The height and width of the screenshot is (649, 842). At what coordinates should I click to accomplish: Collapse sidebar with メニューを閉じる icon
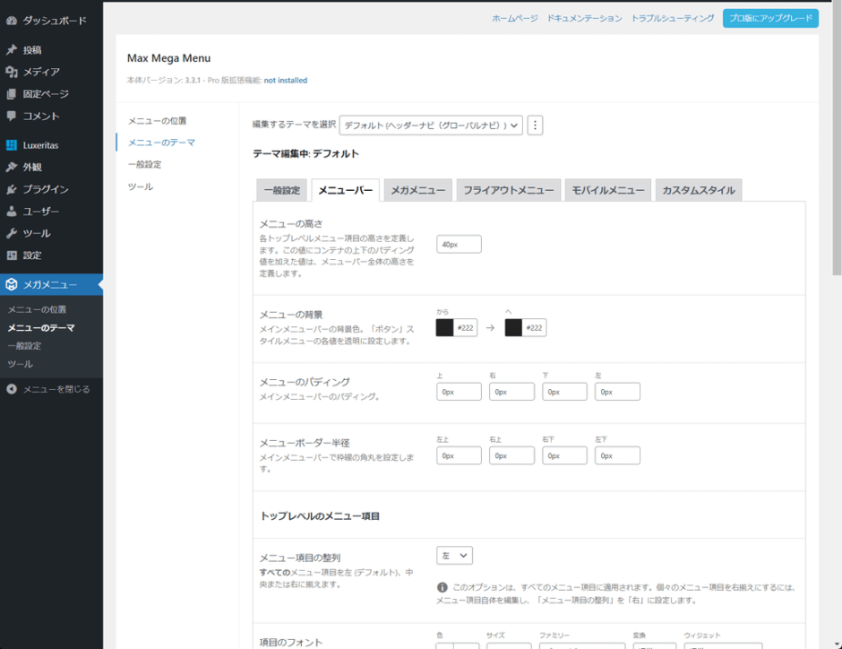(x=12, y=389)
